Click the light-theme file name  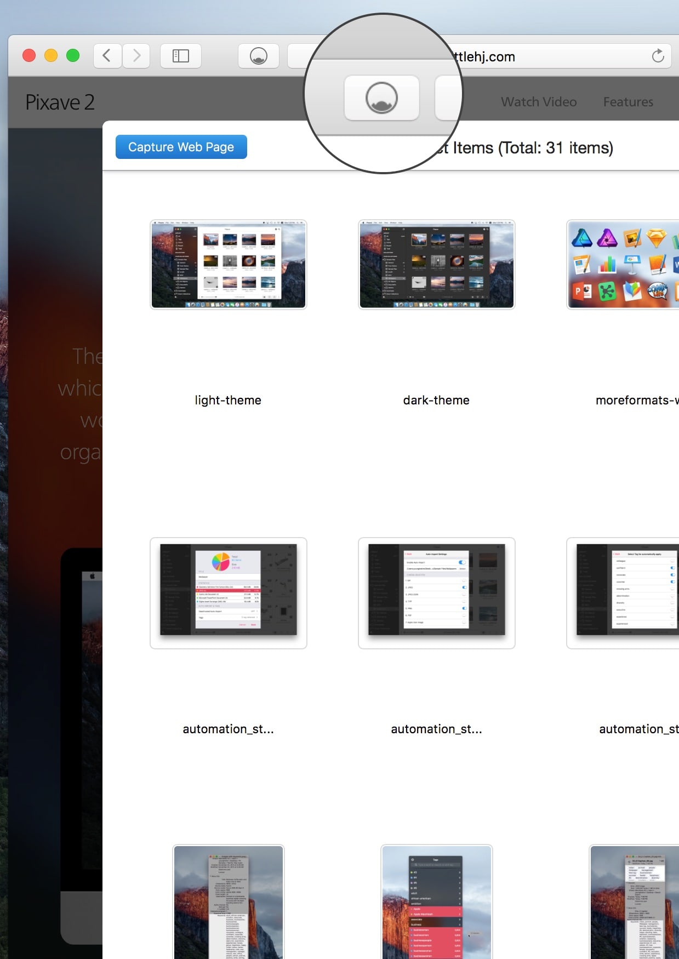coord(228,400)
